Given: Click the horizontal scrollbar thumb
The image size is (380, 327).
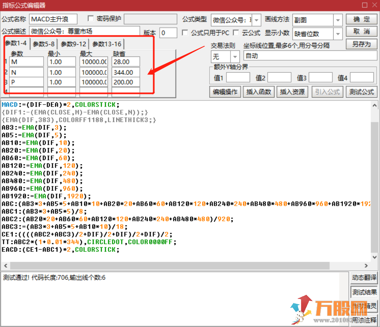Looking at the screenshot, I should [x=170, y=266].
